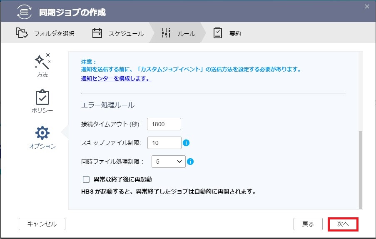Open the スケジュール calendar icon step
Viewport: 376px width, 239px height.
(x=97, y=33)
